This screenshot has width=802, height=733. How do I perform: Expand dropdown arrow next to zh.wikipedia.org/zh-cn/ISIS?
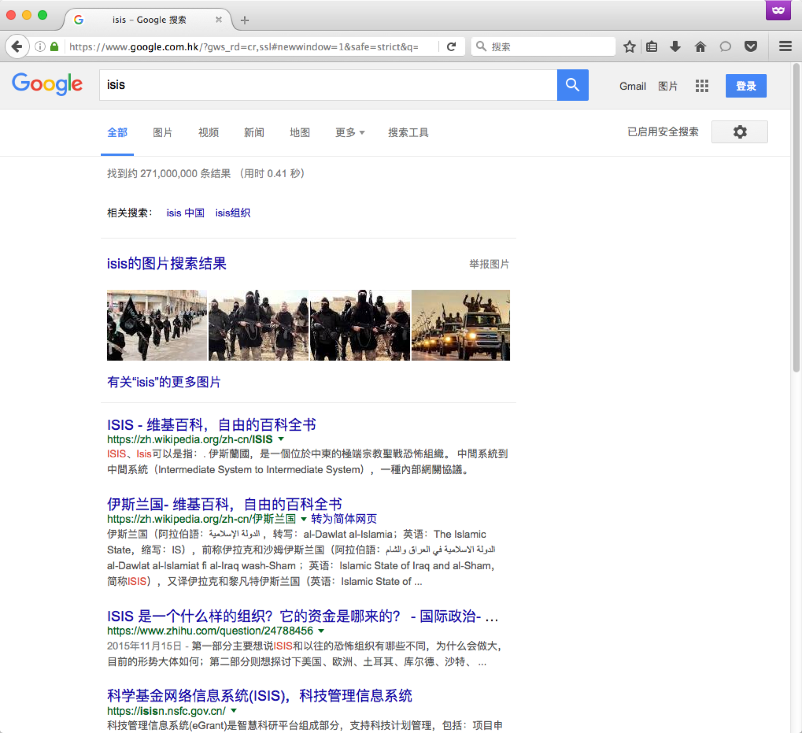(x=281, y=439)
